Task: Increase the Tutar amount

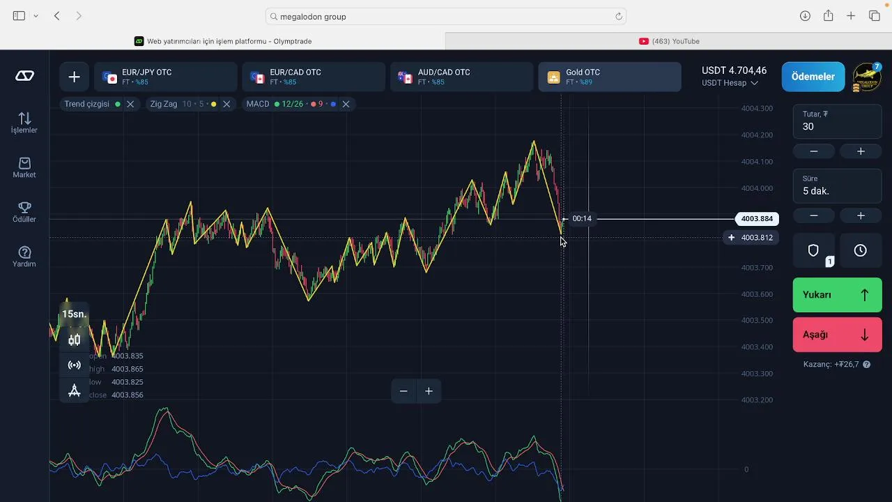Action: click(861, 151)
